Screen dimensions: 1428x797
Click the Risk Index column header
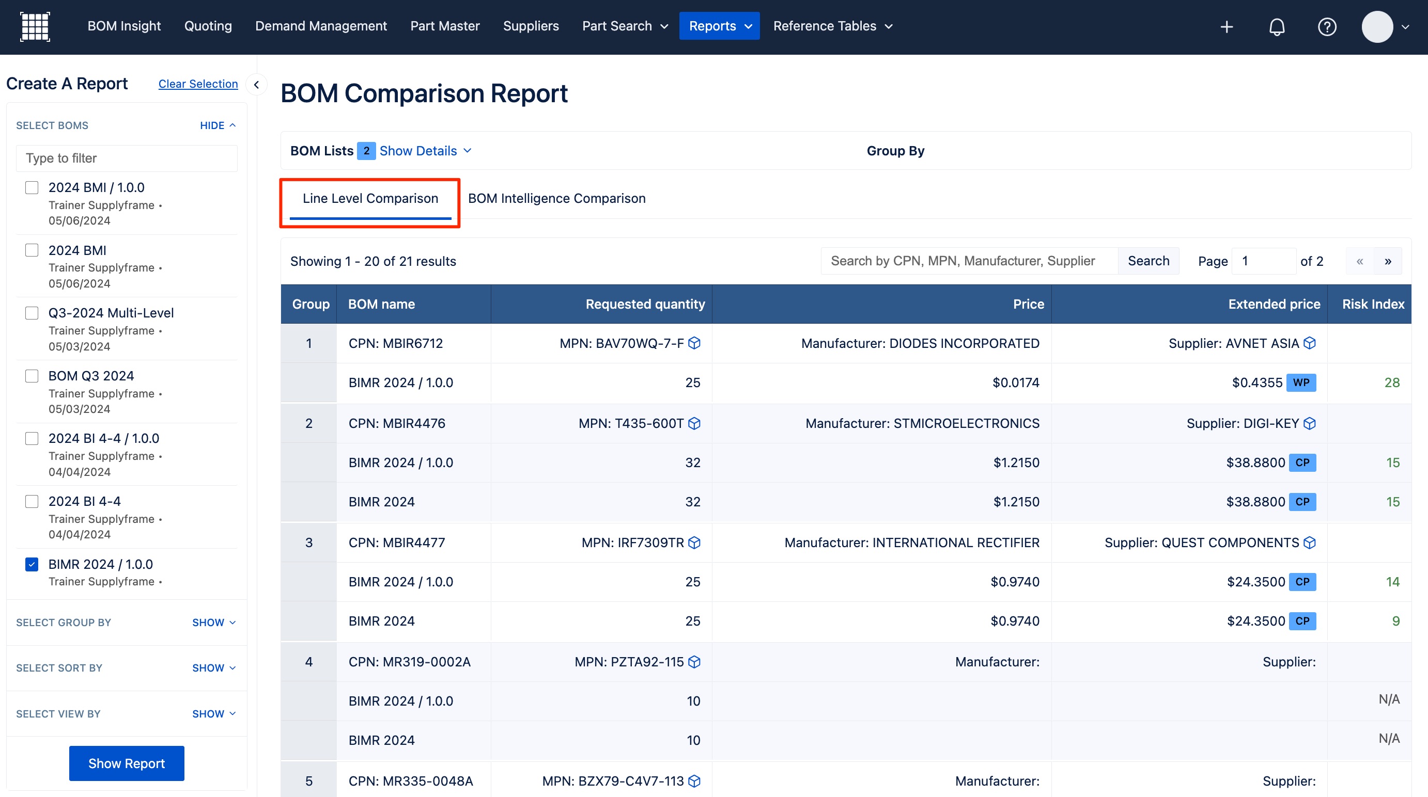(x=1369, y=304)
